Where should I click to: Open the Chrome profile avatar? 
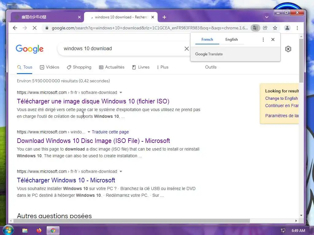tap(287, 28)
